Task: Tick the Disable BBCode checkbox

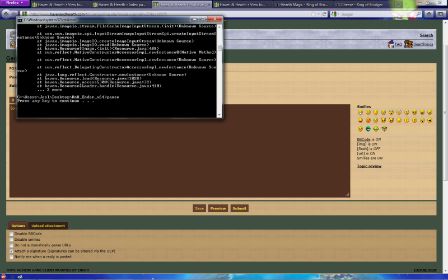Action: pyautogui.click(x=11, y=234)
